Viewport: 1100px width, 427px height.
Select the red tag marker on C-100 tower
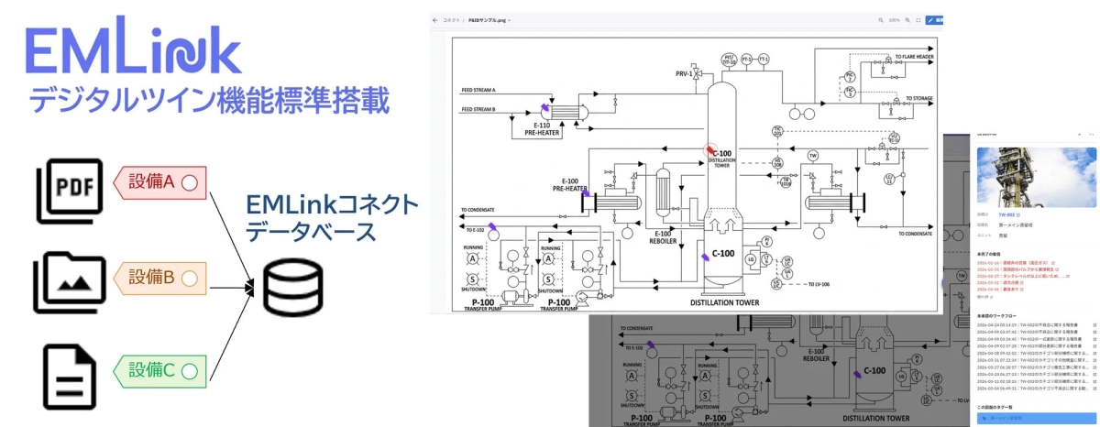709,149
